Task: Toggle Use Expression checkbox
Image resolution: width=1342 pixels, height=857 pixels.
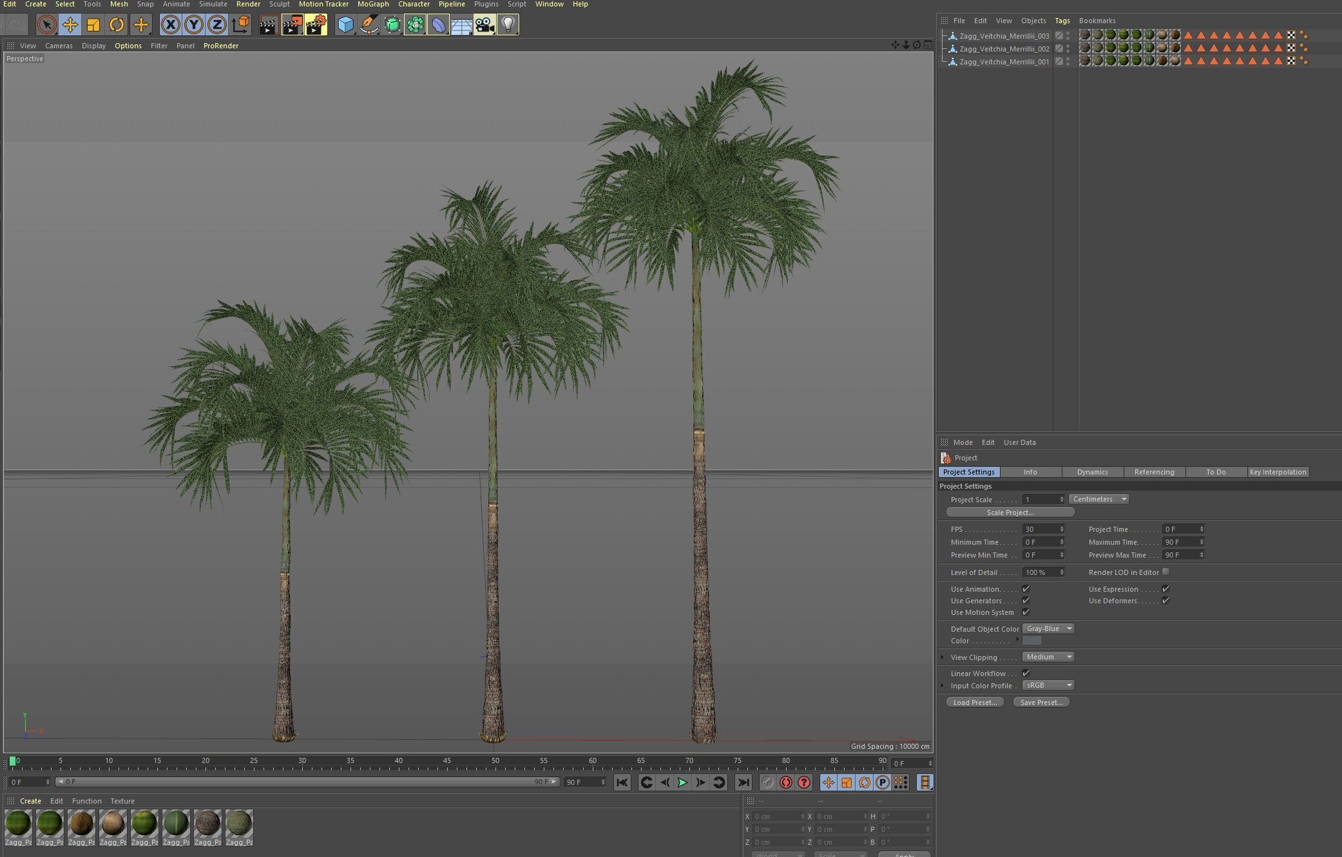Action: tap(1165, 589)
